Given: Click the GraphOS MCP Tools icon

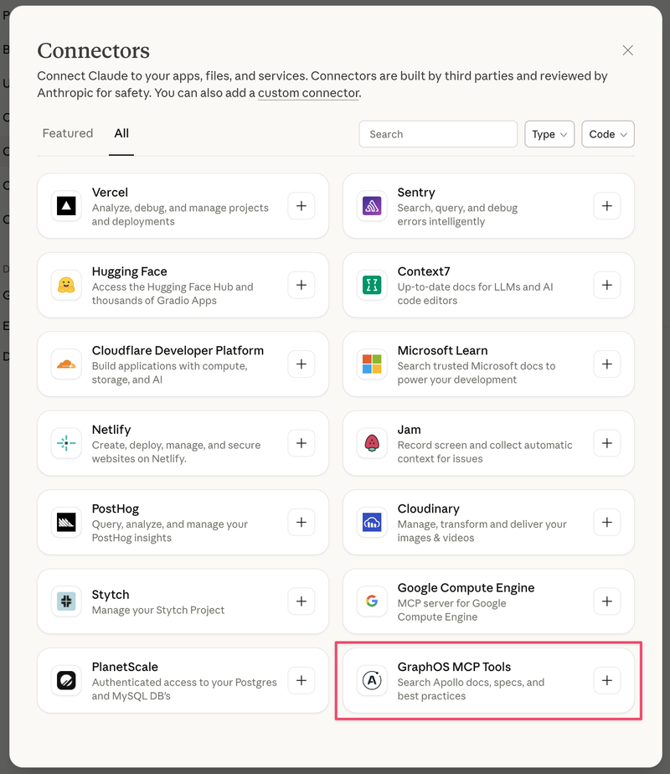Looking at the screenshot, I should 373,680.
